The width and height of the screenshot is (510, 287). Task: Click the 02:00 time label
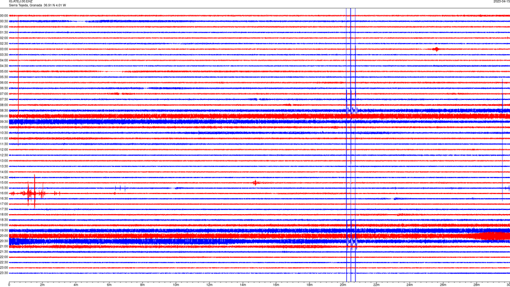[x=4, y=38]
